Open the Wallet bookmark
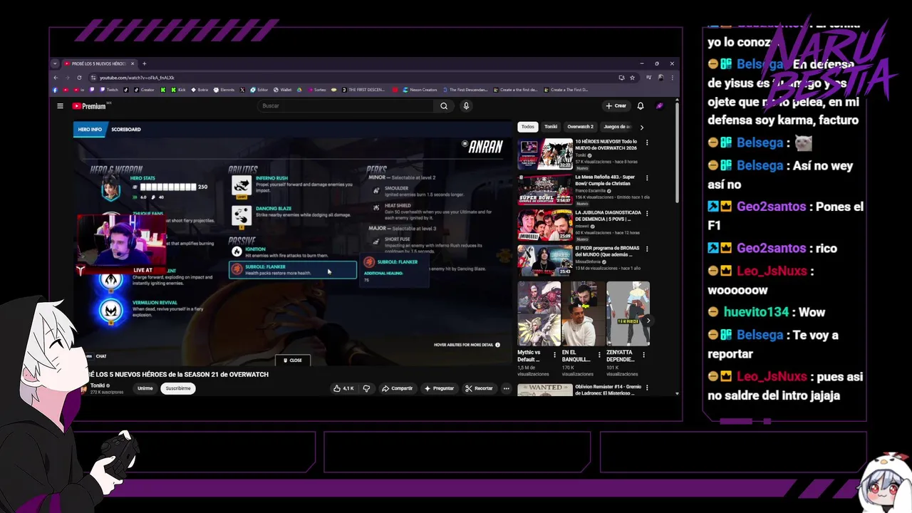The width and height of the screenshot is (912, 513). pyautogui.click(x=283, y=90)
